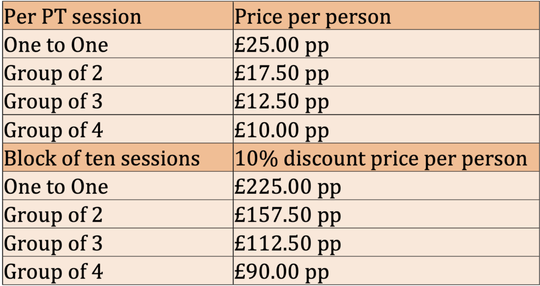This screenshot has width=540, height=286.
Task: Click the 'Group of 2' cell under PT session
Action: [x=118, y=72]
